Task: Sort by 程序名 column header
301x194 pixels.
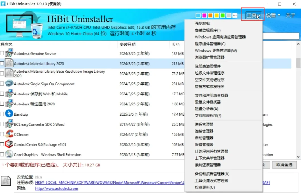Action: tap(6, 45)
